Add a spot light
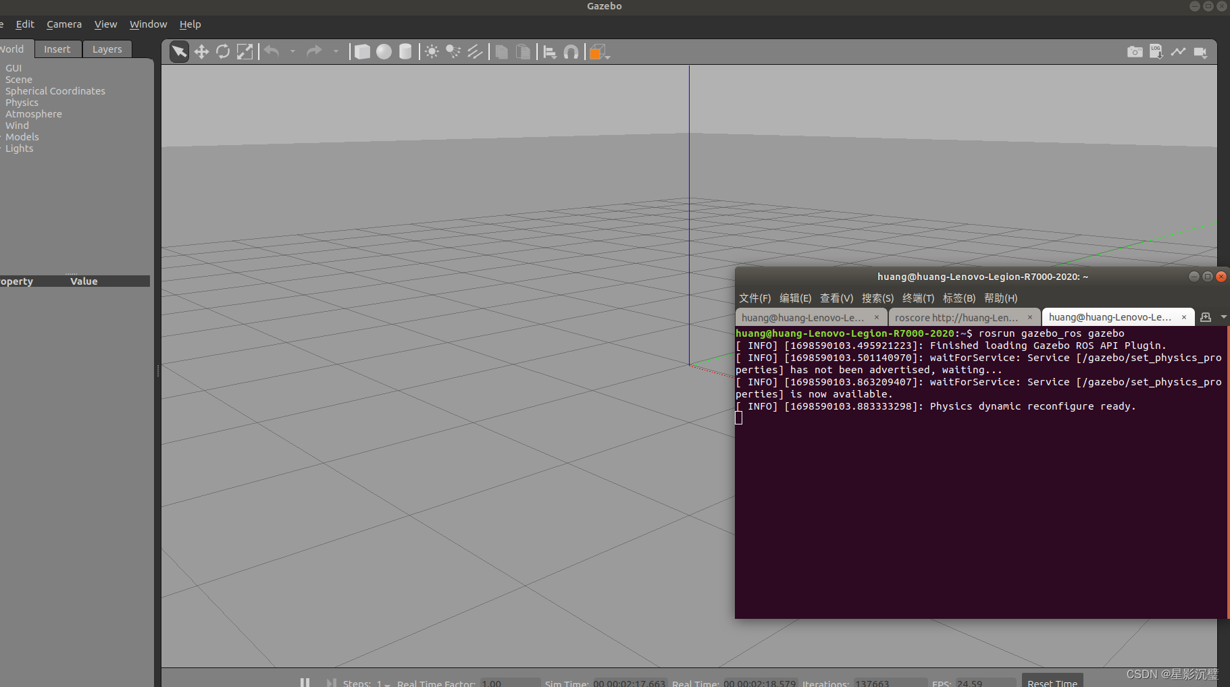Image resolution: width=1230 pixels, height=687 pixels. tap(453, 52)
